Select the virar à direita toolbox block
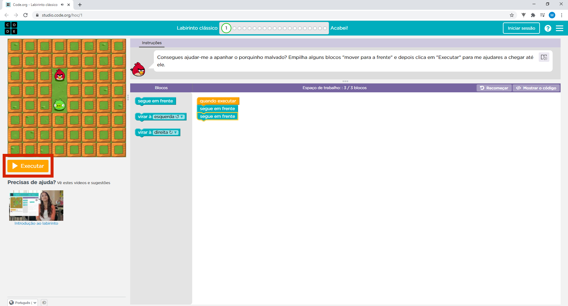The width and height of the screenshot is (568, 306). [x=158, y=133]
